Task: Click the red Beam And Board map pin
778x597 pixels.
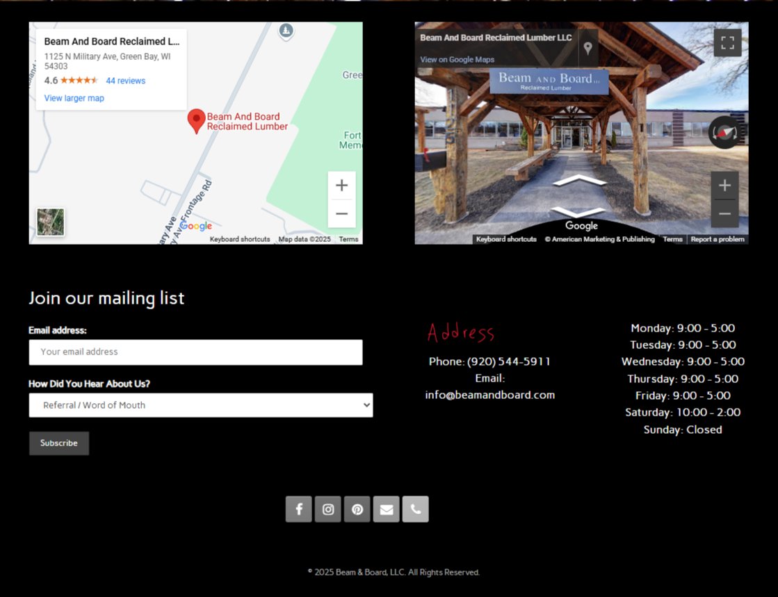Action: (x=197, y=121)
